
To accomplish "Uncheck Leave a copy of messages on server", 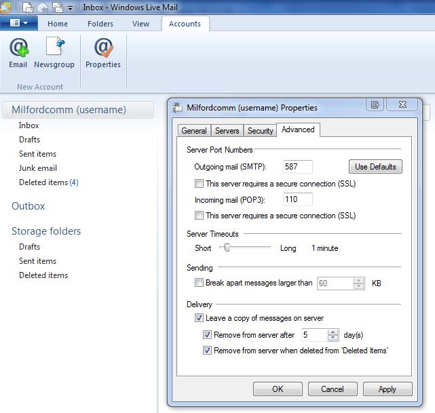I will 199,317.
